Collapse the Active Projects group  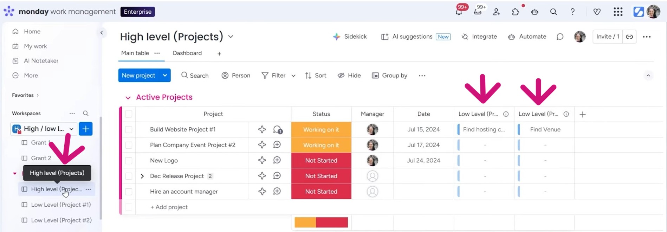tap(128, 98)
